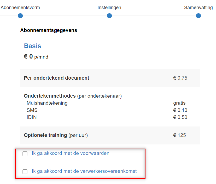Screen dimensions: 216x184
Task: Click the Samenvatting step dot
Action: pos(198,16)
